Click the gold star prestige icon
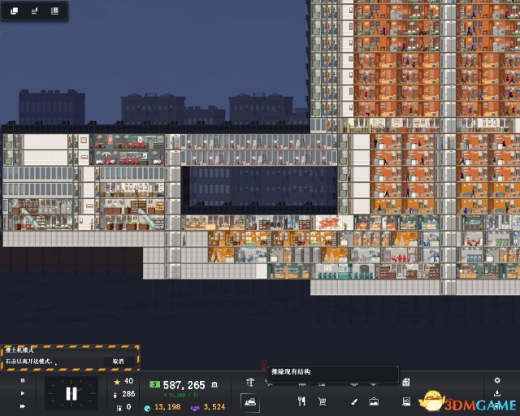This screenshot has width=520, height=416. coord(117,382)
